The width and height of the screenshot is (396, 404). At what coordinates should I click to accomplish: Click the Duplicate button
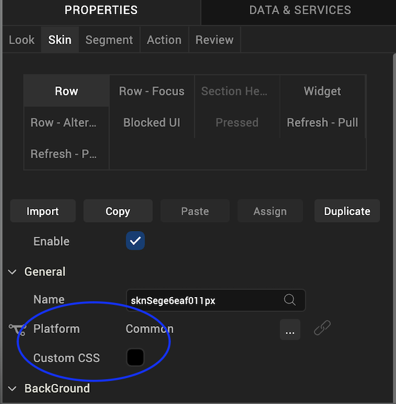347,211
